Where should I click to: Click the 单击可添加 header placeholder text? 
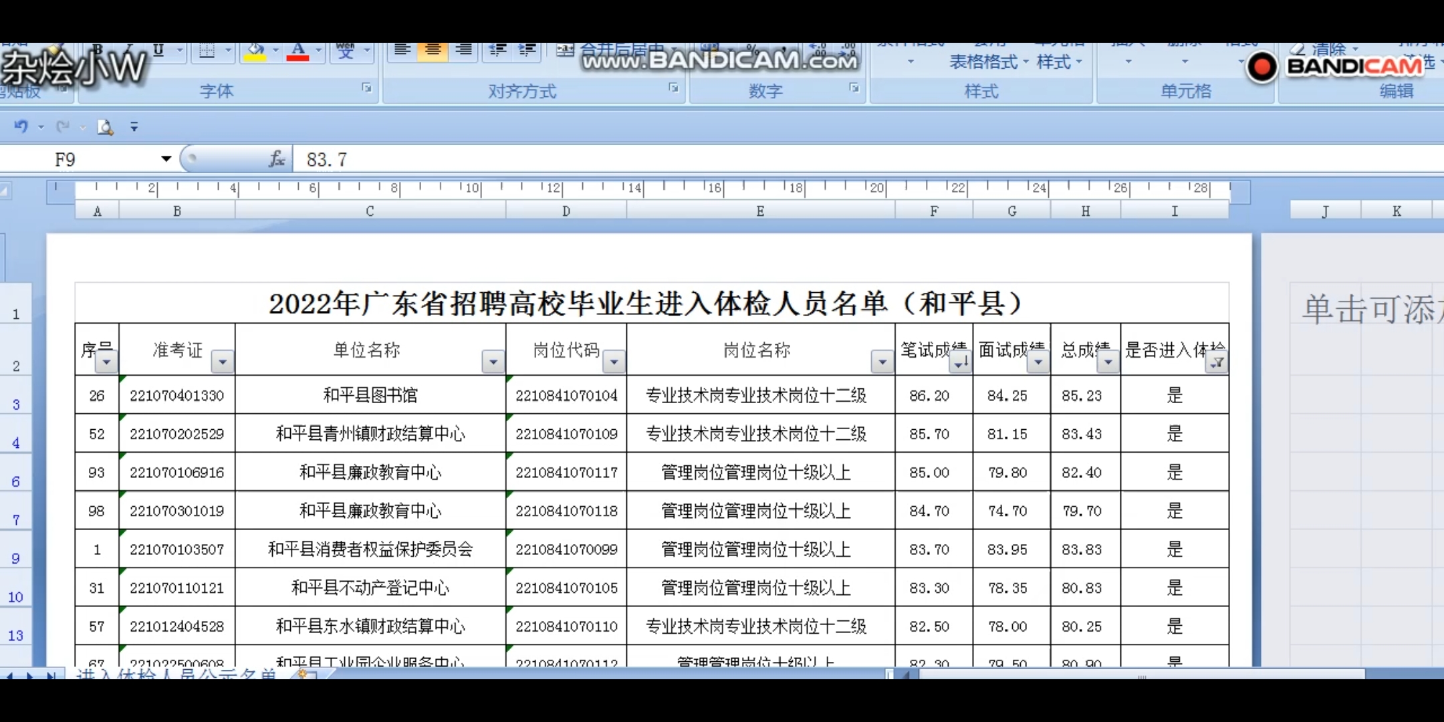pyautogui.click(x=1373, y=309)
